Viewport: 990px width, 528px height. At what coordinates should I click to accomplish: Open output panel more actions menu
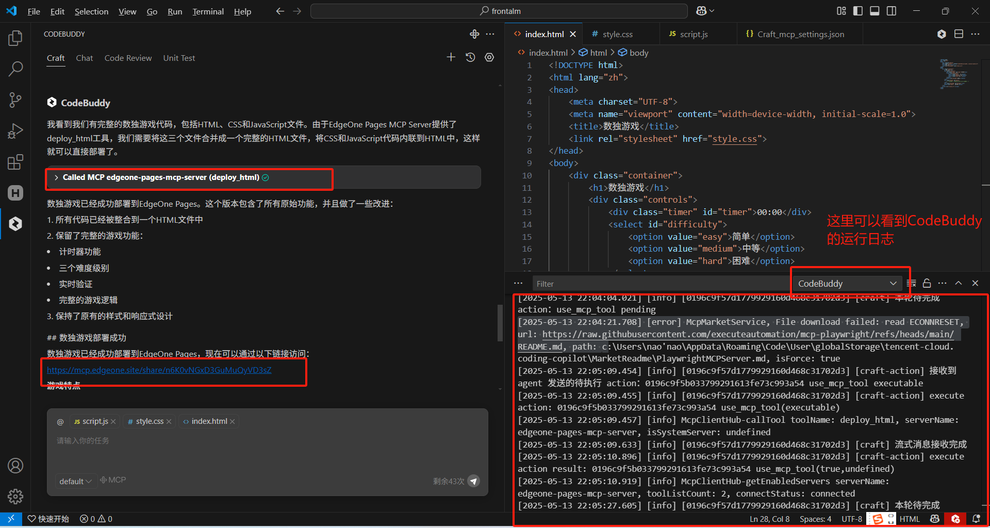(943, 283)
